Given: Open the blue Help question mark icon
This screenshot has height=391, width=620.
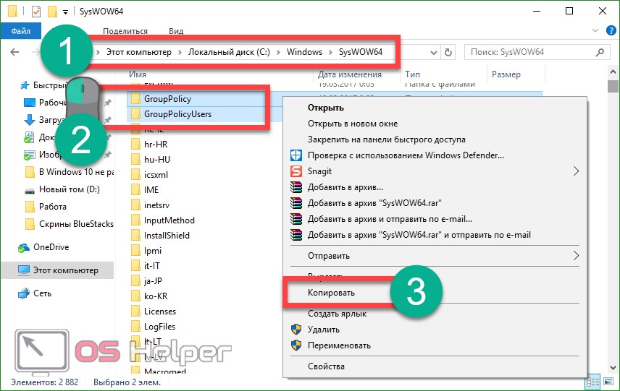Looking at the screenshot, I should 611,30.
